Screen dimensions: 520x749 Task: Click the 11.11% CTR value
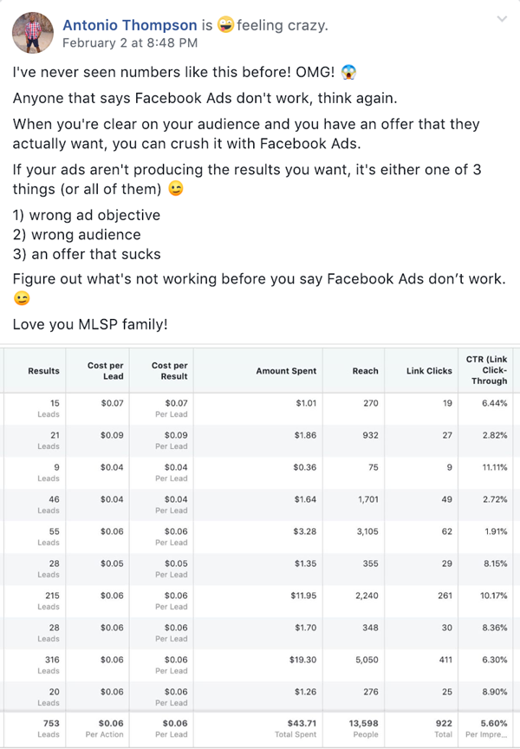pos(495,467)
